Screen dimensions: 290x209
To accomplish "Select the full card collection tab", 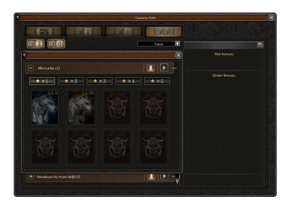I will [164, 32].
